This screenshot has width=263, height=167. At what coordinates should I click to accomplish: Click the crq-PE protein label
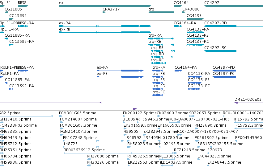click(159, 74)
